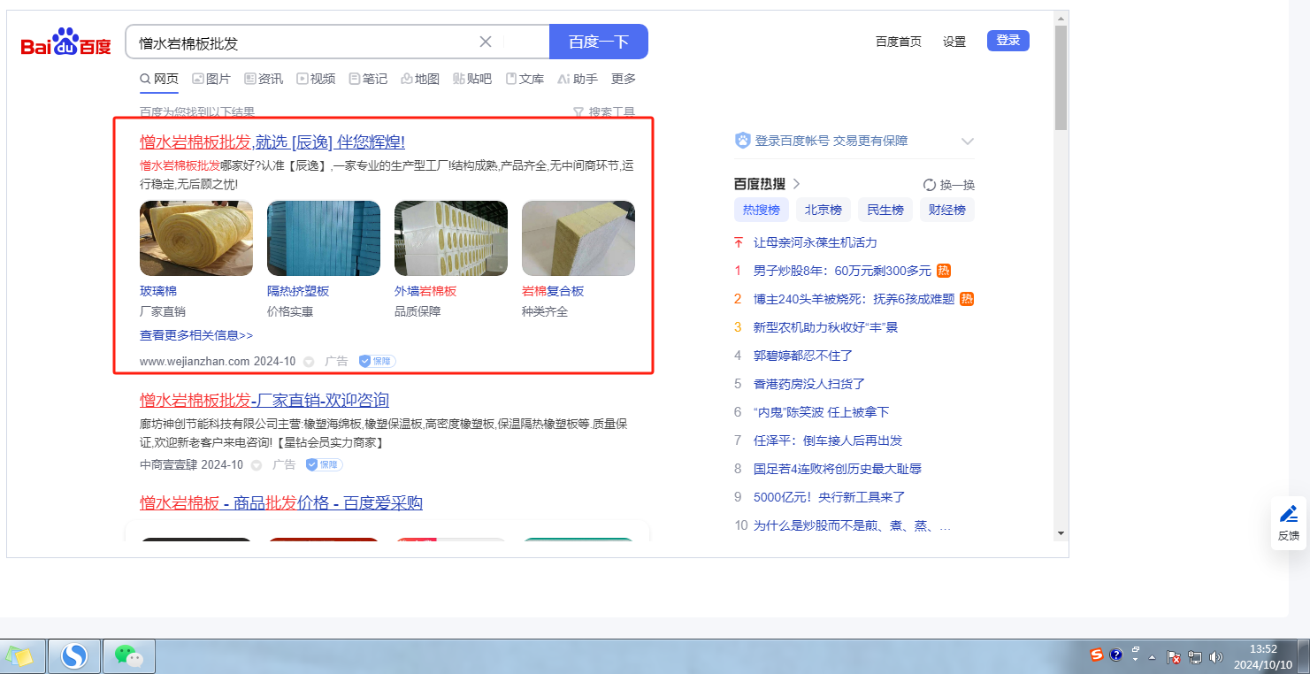Open hot search 5000亿元!央行新工具来了
The height and width of the screenshot is (674, 1310).
(830, 497)
